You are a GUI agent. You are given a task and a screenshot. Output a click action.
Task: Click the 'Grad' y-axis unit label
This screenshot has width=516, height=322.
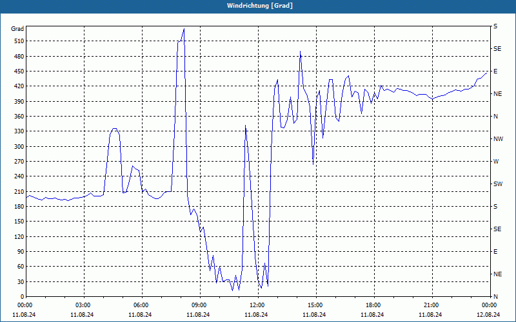point(17,29)
